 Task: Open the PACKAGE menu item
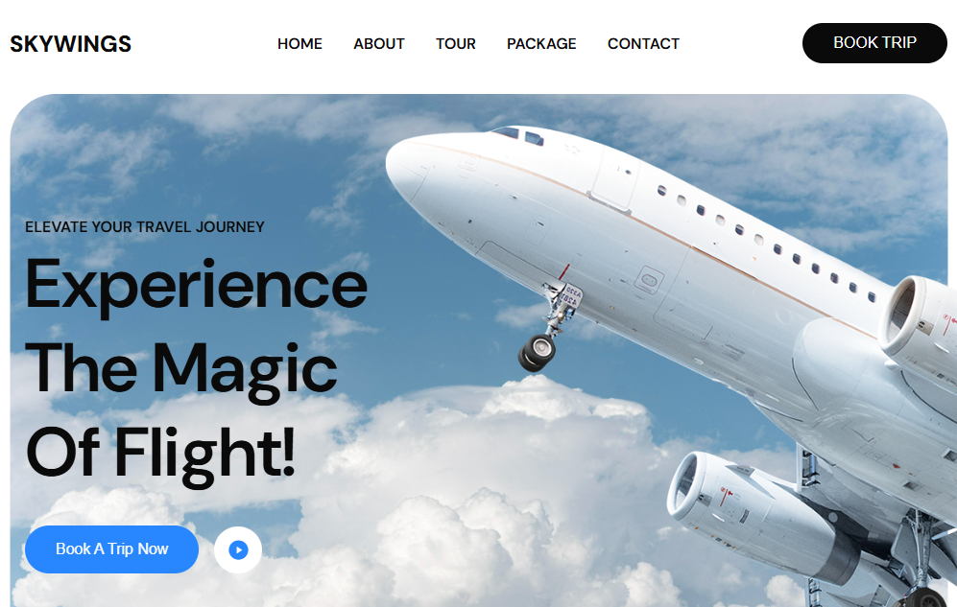541,44
